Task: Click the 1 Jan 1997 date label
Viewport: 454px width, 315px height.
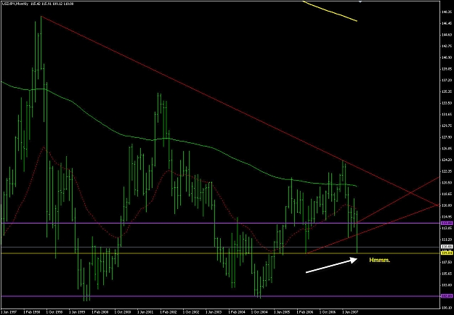Action: click(x=9, y=313)
